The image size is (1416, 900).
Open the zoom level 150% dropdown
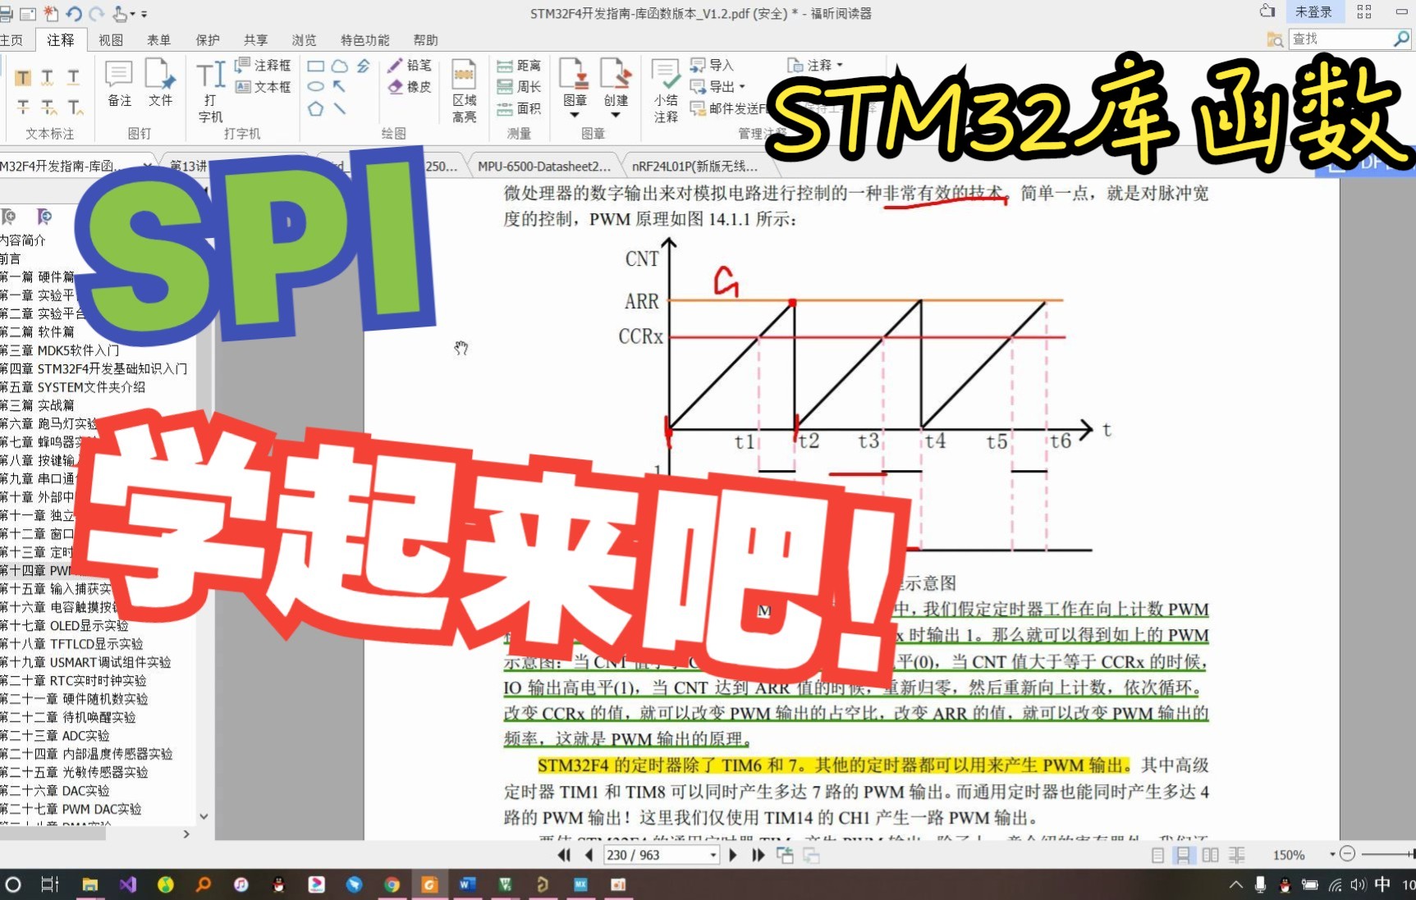(x=1332, y=855)
